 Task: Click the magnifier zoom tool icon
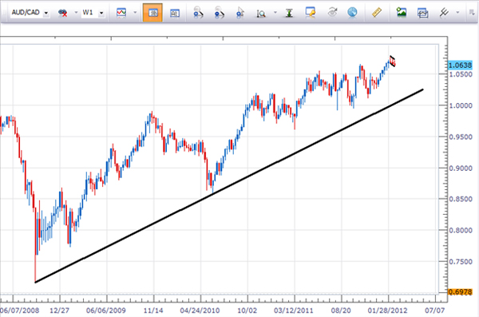pyautogui.click(x=261, y=13)
